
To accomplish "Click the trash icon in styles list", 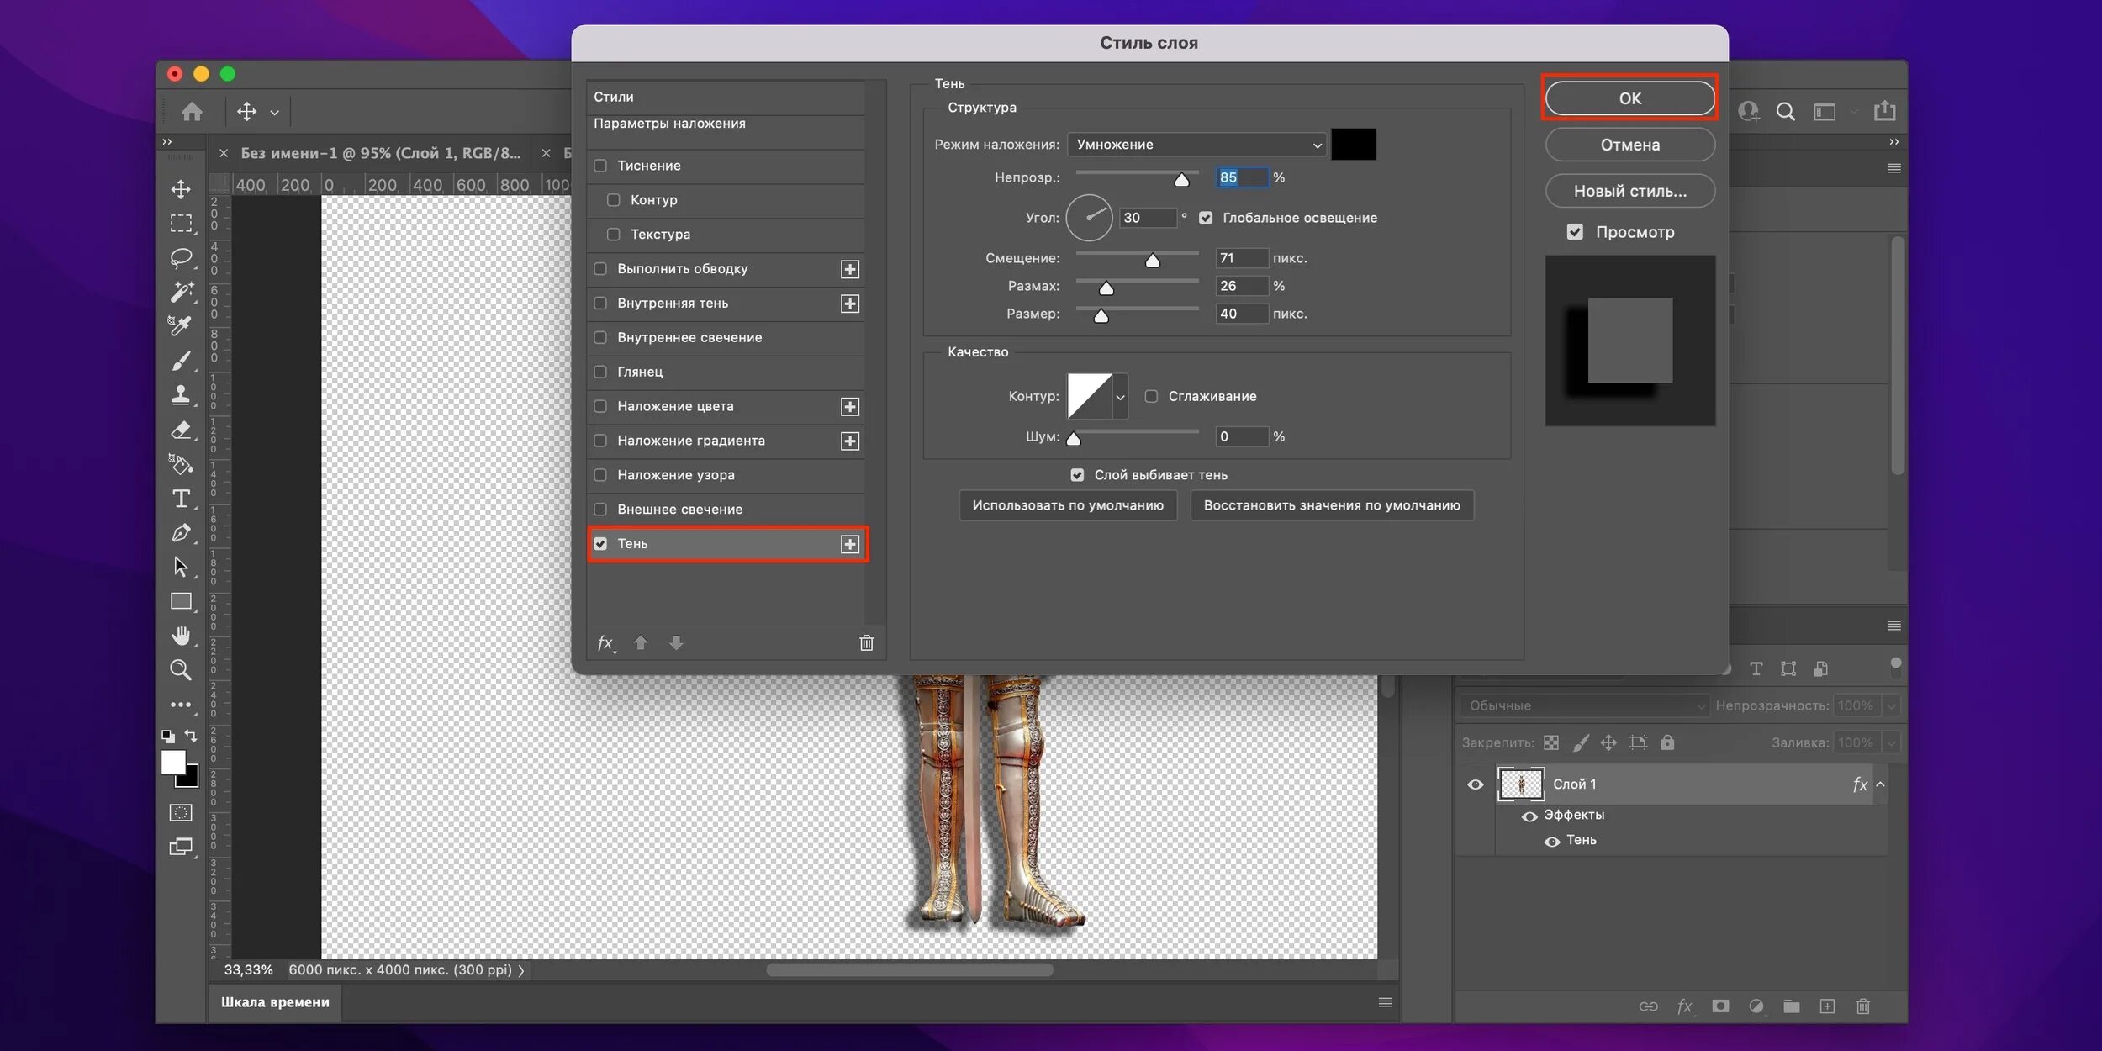I will (x=866, y=643).
